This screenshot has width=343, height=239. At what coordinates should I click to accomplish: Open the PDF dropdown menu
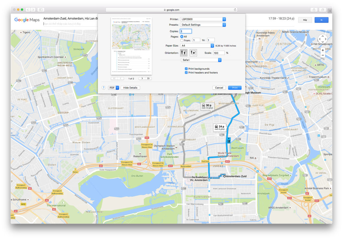(113, 88)
